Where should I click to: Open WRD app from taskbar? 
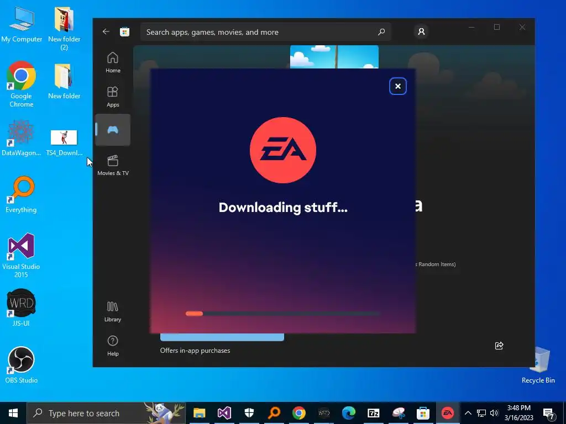pyautogui.click(x=324, y=413)
